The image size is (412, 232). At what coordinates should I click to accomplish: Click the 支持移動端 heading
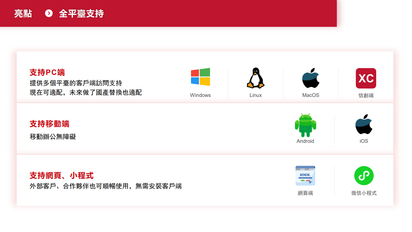(49, 124)
